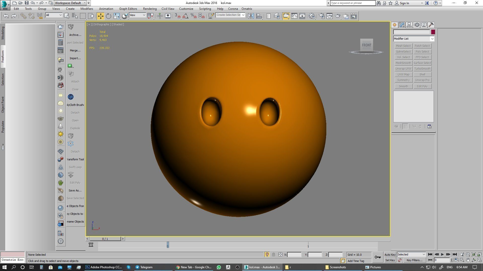The width and height of the screenshot is (483, 271).
Task: Click the Configure Modifier Sets icon
Action: coord(429,126)
